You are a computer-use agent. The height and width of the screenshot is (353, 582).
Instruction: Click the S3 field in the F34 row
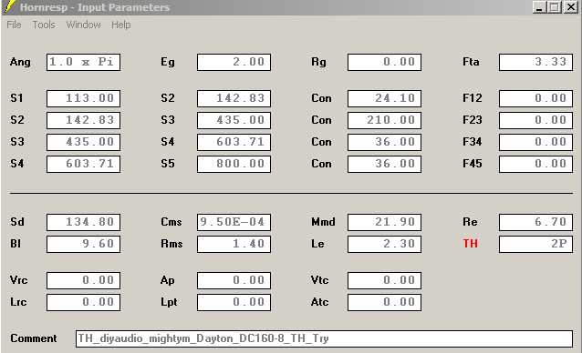pyautogui.click(x=84, y=142)
